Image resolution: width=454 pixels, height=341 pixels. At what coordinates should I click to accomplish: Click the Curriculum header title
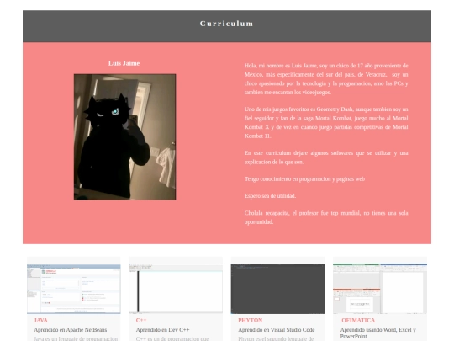click(x=227, y=24)
